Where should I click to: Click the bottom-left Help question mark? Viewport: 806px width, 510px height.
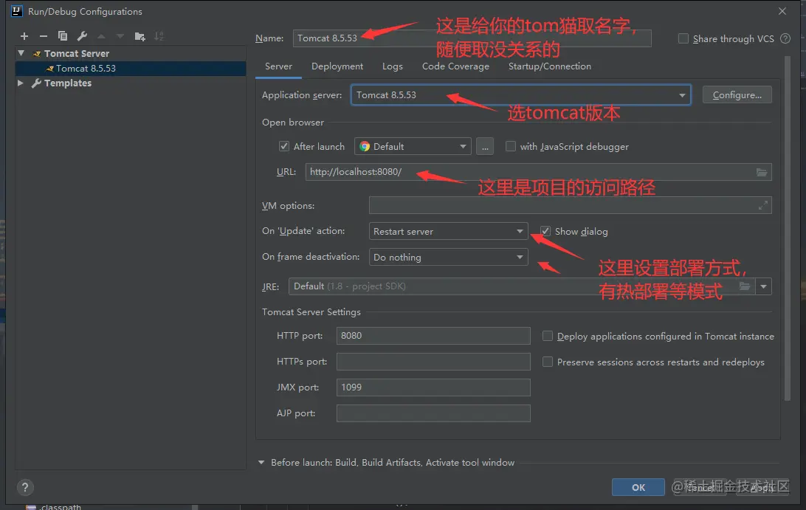coord(24,487)
